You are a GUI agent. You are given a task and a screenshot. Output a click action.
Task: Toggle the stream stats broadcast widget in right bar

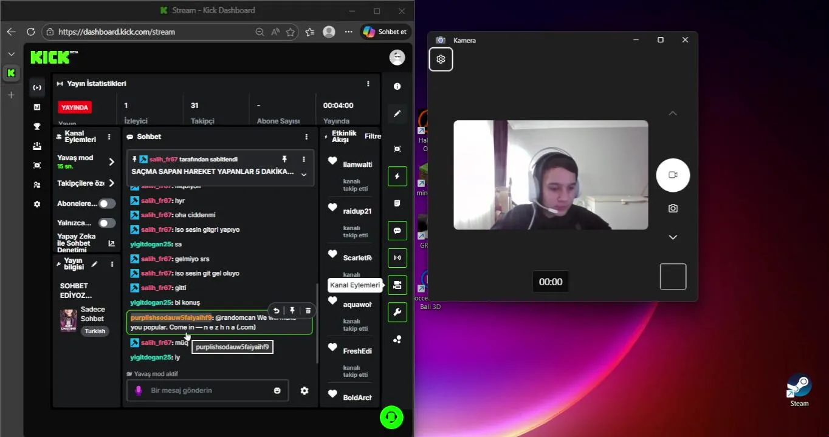(x=397, y=257)
